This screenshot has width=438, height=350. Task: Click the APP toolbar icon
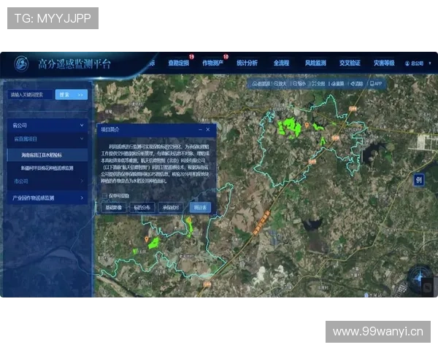point(376,83)
